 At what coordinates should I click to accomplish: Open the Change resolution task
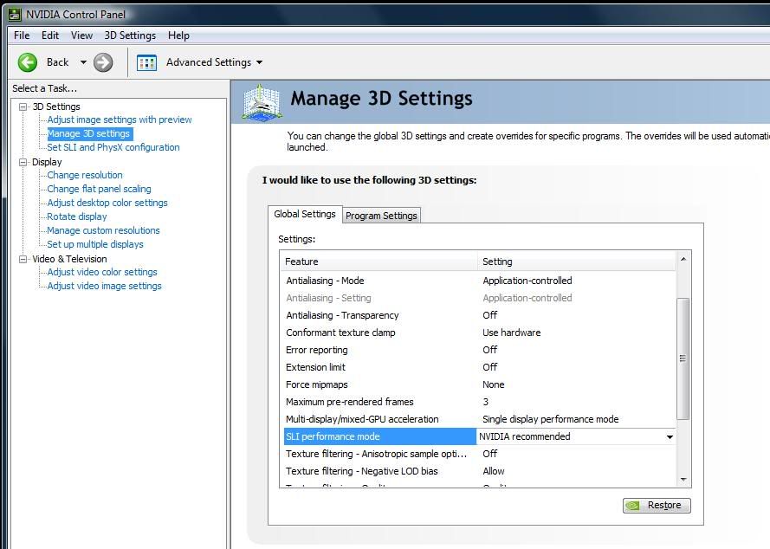tap(85, 175)
